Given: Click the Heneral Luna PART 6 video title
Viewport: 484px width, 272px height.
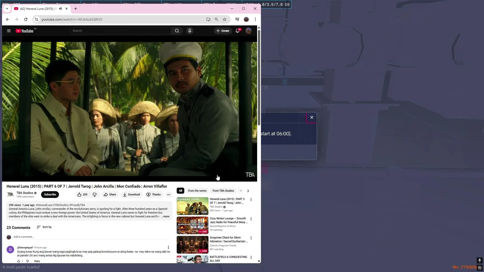Looking at the screenshot, I should (87, 186).
